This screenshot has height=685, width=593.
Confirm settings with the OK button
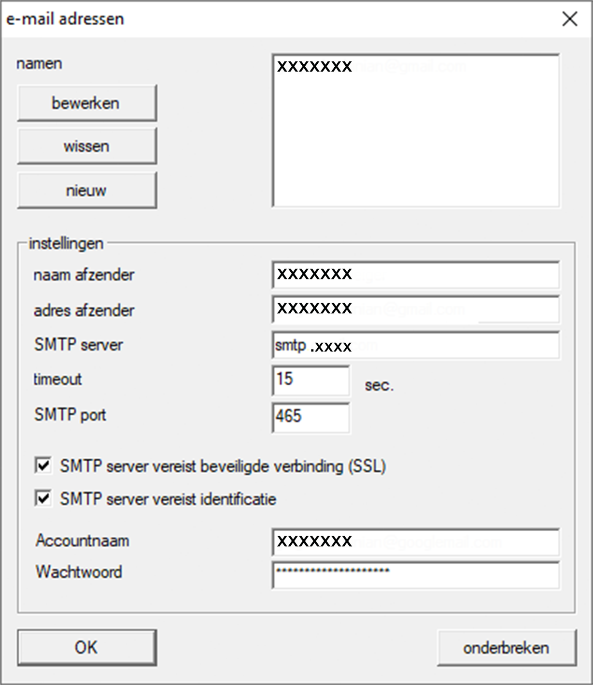click(87, 648)
